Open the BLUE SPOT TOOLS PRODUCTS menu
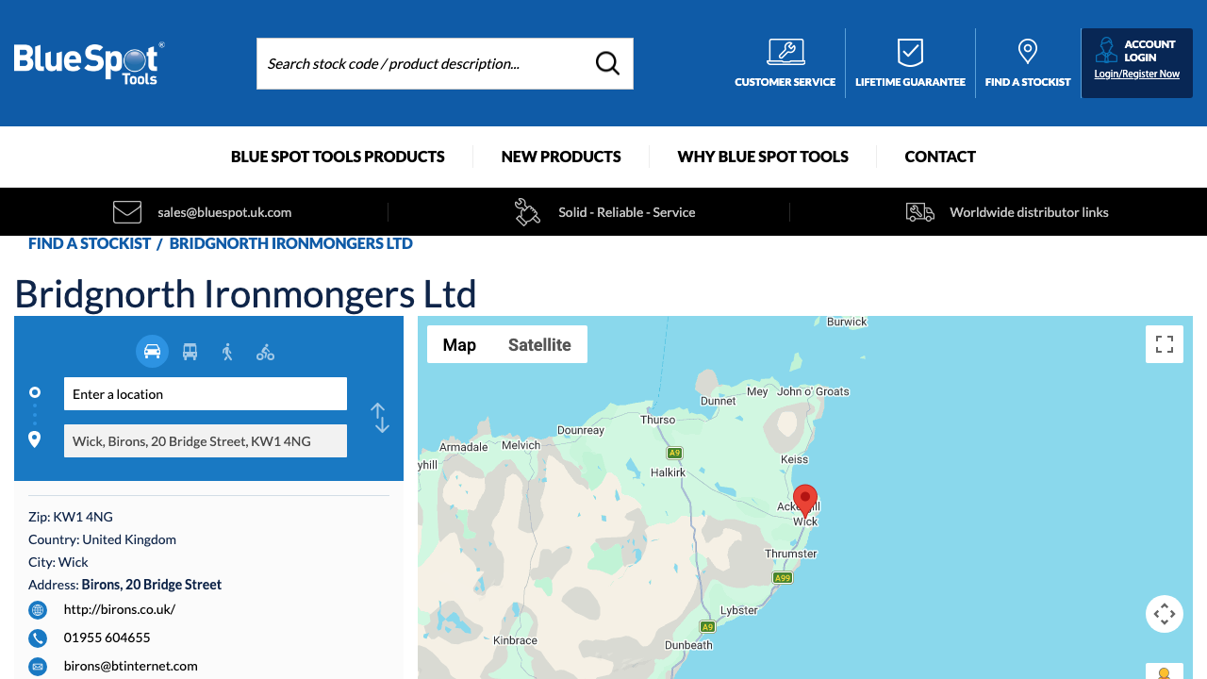The image size is (1207, 679). pos(337,157)
